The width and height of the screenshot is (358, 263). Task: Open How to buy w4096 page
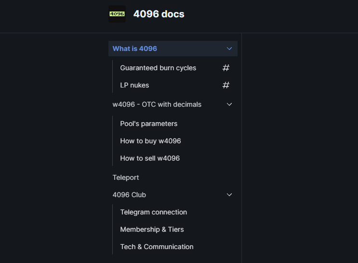point(150,141)
